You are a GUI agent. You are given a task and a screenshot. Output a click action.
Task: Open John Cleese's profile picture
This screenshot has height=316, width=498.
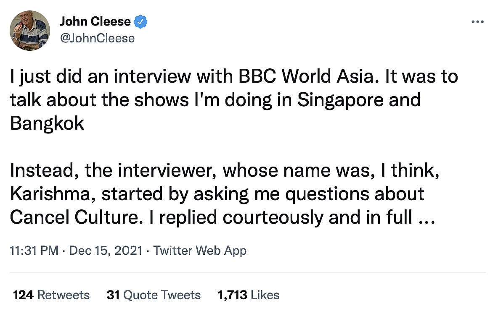pyautogui.click(x=29, y=31)
